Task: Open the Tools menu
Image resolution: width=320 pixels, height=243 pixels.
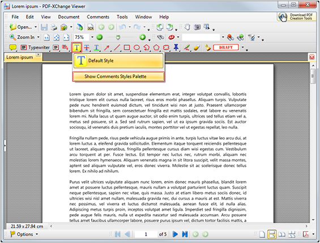Action: 122,17
